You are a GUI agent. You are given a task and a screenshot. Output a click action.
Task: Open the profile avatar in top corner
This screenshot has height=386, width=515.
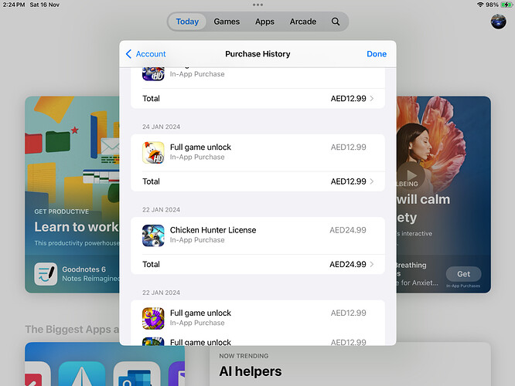[x=498, y=22]
